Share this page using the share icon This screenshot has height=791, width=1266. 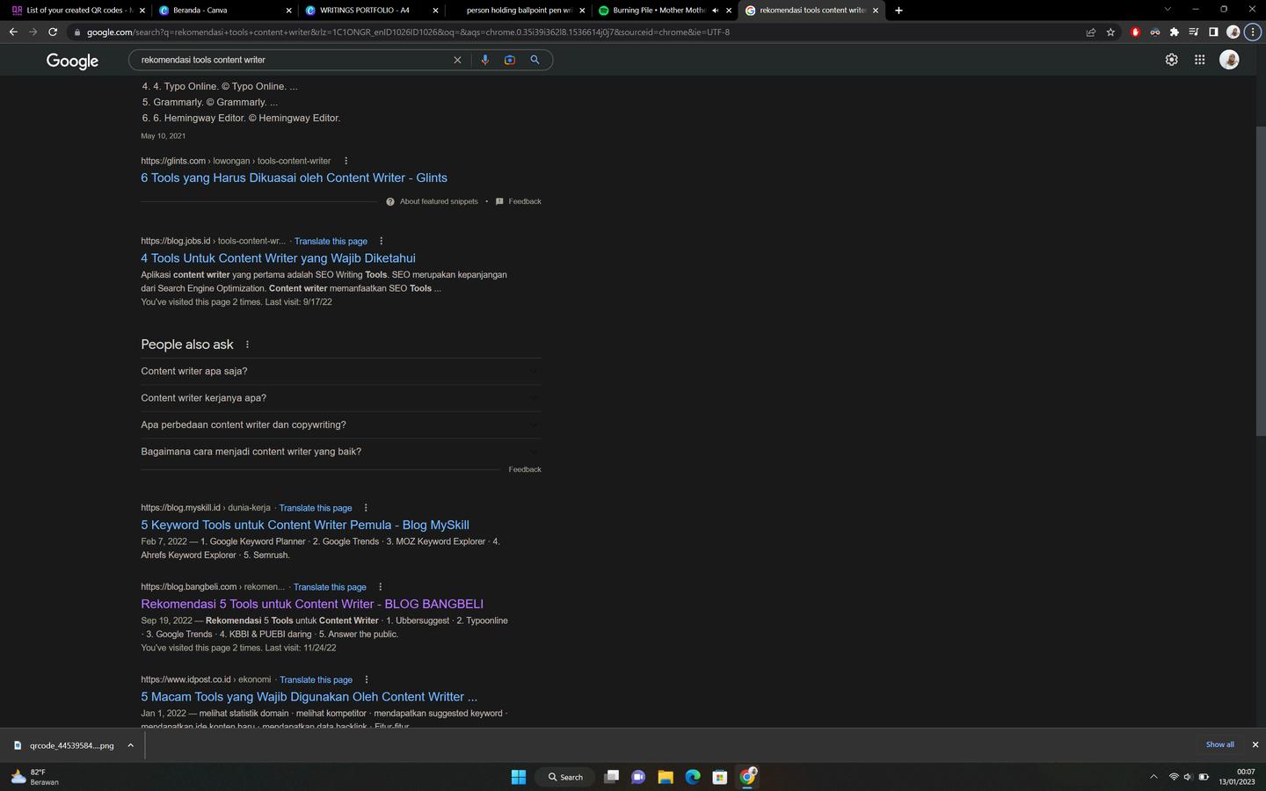pos(1091,32)
